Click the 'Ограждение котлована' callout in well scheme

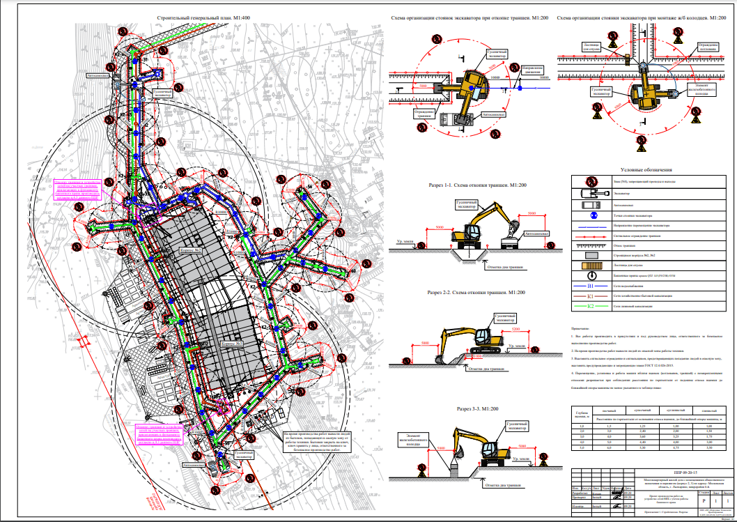pyautogui.click(x=708, y=46)
